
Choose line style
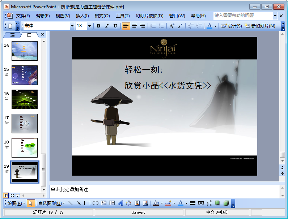pos(193,203)
